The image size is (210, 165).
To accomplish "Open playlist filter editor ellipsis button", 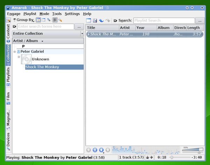I will coord(200,21).
